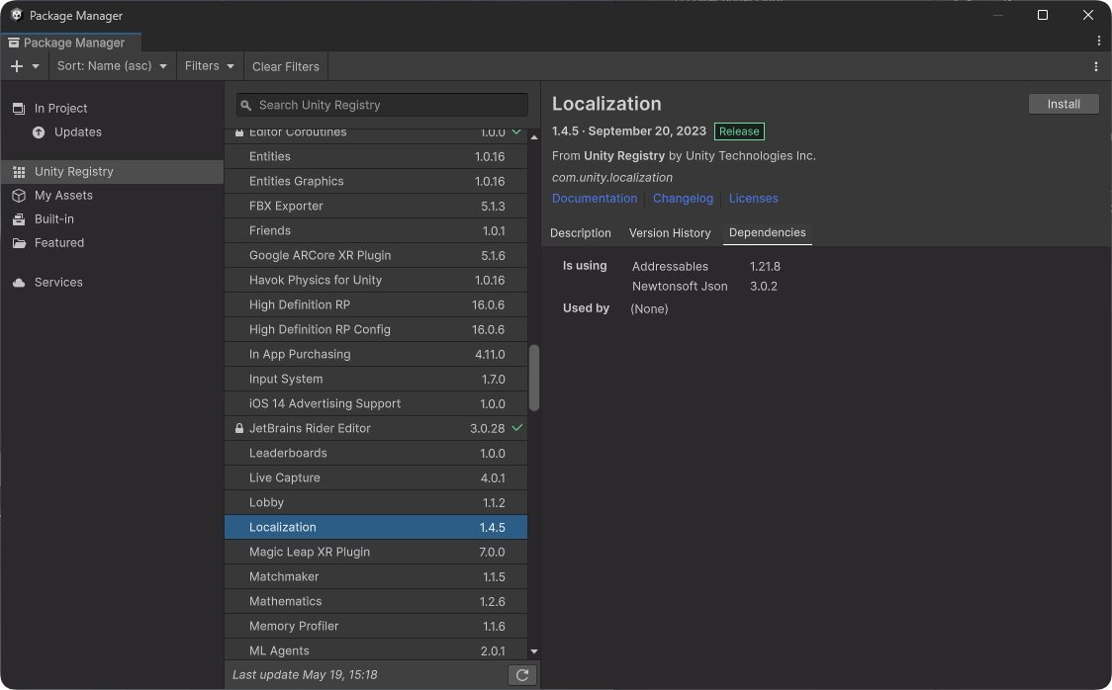Screen dimensions: 1112x690
Task: Select Unity Registry in sidebar
Action: 112,171
